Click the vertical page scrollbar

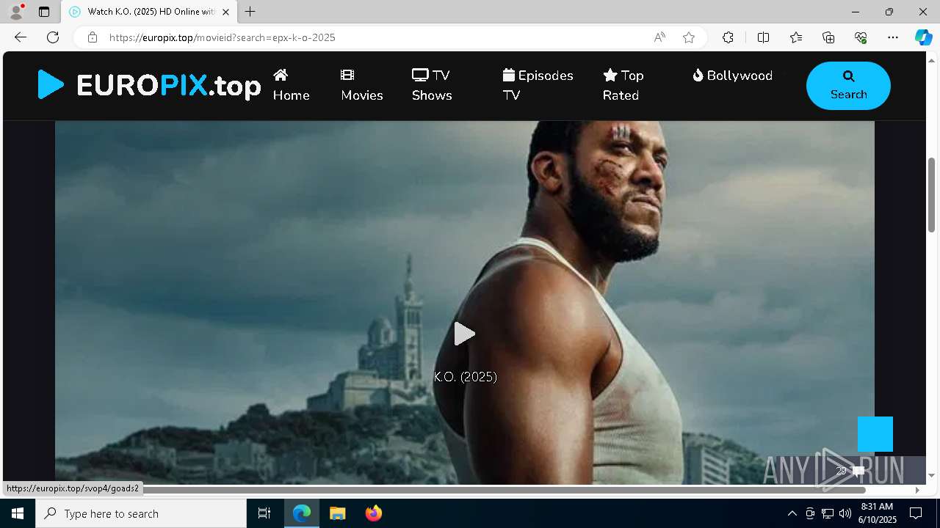[931, 195]
